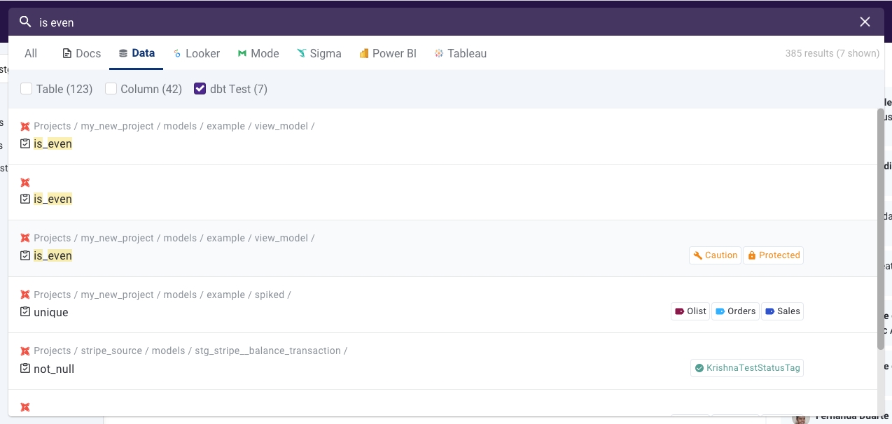Open the unique test result
Screen dimensions: 892x424
pyautogui.click(x=51, y=313)
